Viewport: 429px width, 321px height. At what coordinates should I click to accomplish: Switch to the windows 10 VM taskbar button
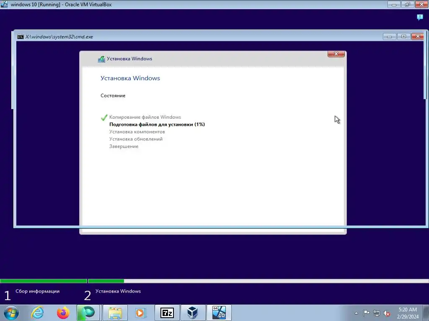(x=219, y=313)
